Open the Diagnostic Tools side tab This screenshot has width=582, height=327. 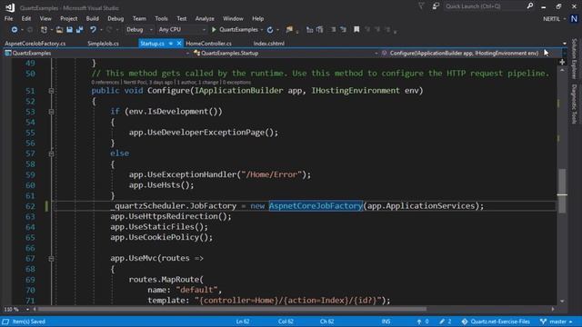(574, 104)
